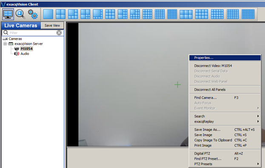265x168 pixels.
Task: Click into the Filter search field
Action: click(x=32, y=33)
